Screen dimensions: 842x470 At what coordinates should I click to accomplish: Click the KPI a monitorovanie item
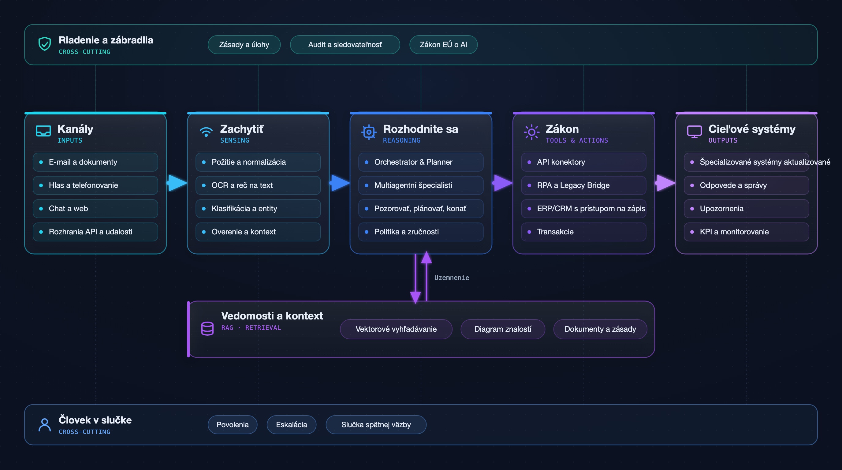746,232
